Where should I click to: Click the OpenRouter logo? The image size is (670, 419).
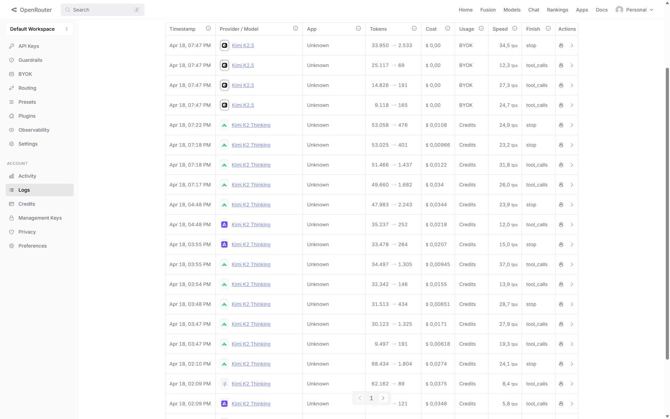coord(31,10)
